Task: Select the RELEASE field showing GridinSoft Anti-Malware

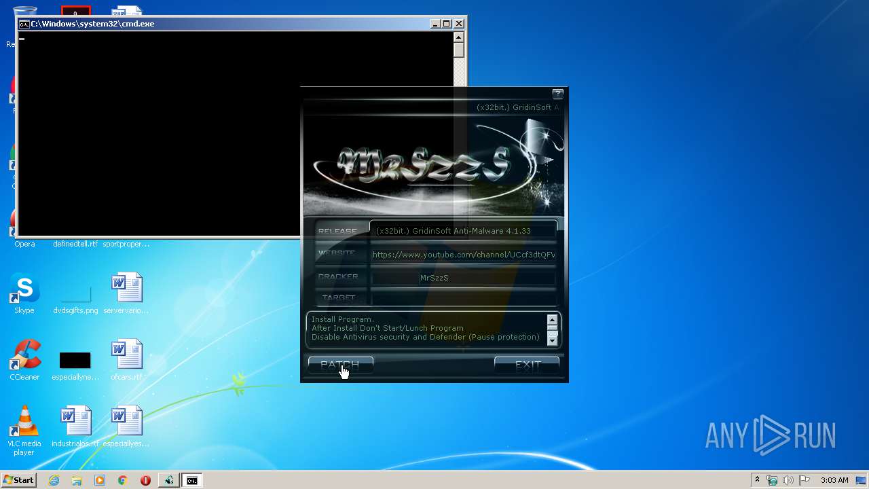Action: pos(464,231)
